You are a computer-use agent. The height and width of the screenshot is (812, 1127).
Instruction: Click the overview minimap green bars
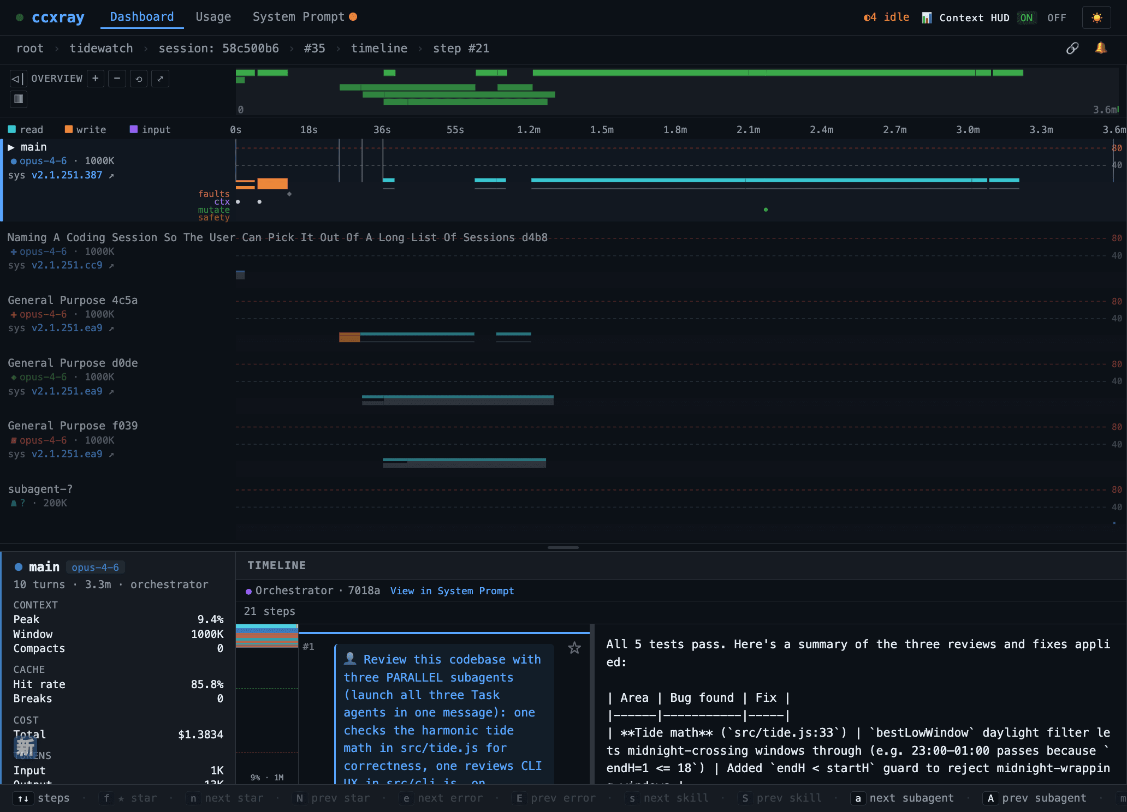677,87
